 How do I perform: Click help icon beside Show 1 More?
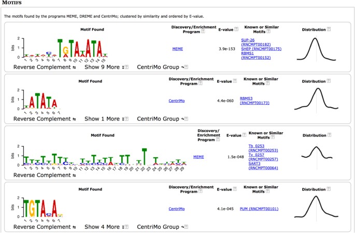(x=126, y=118)
